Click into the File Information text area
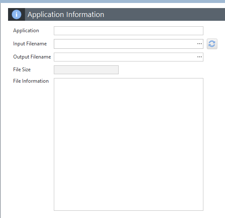225x218 pixels. pyautogui.click(x=128, y=144)
